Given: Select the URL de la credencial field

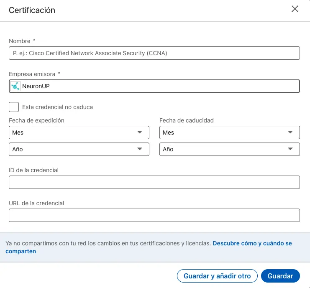Looking at the screenshot, I should coord(154,215).
